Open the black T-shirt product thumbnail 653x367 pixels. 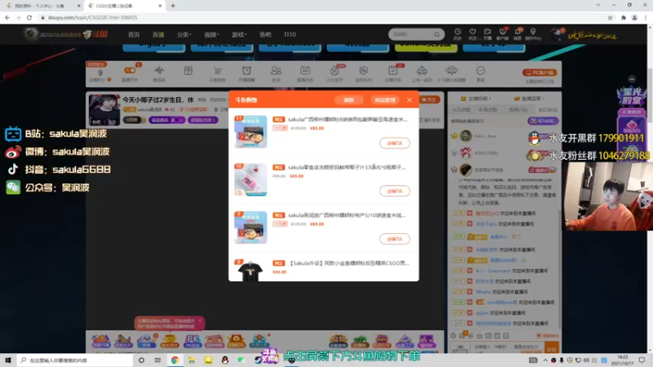pos(251,271)
